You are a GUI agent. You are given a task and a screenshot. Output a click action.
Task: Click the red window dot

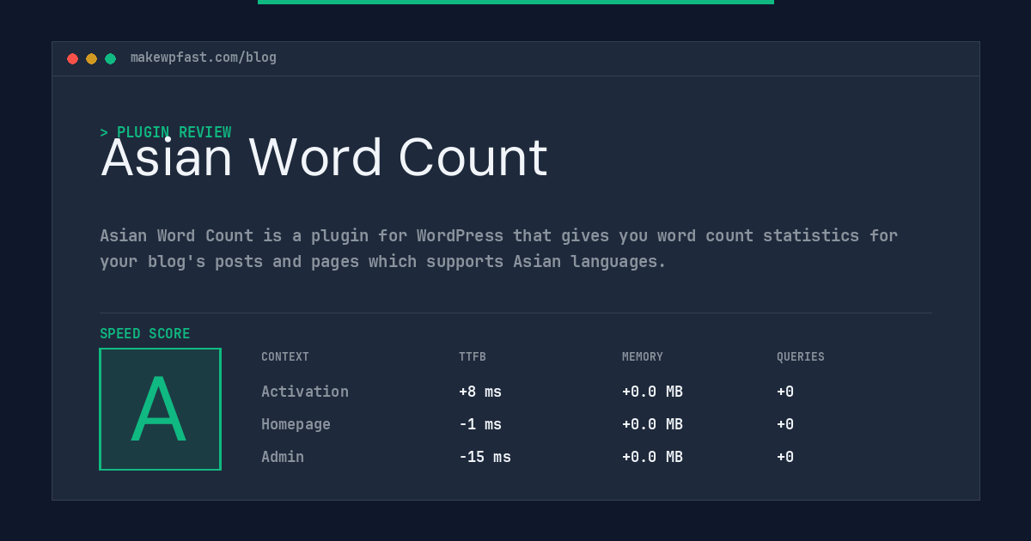[72, 58]
